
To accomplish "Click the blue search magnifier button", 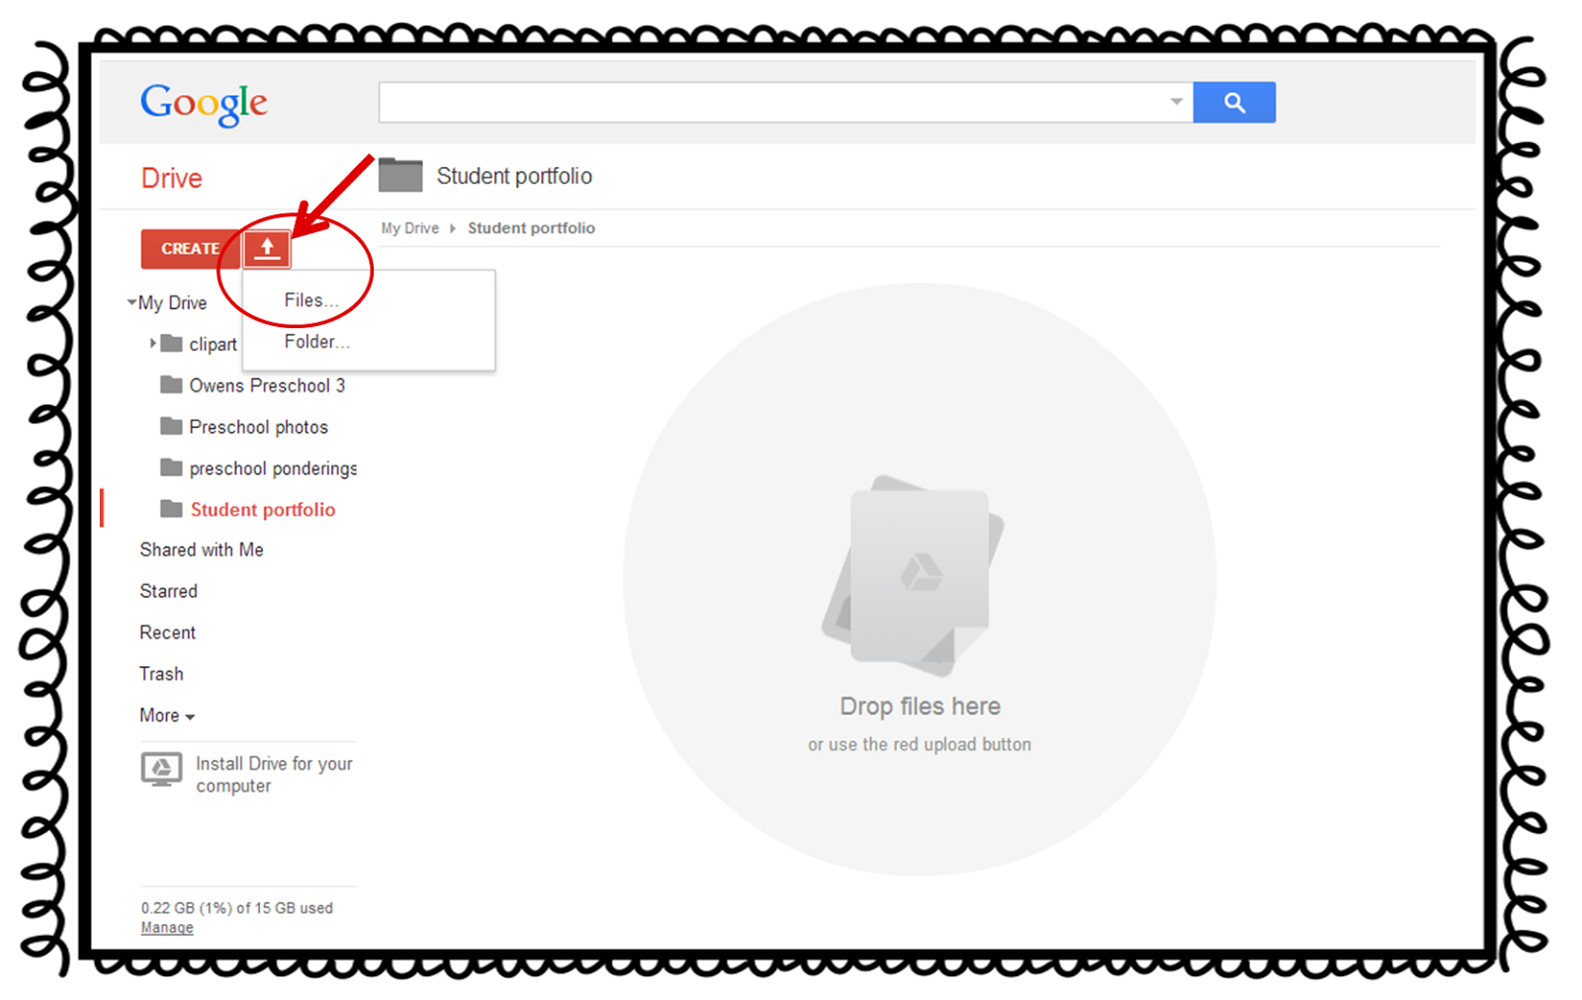I will (1234, 103).
